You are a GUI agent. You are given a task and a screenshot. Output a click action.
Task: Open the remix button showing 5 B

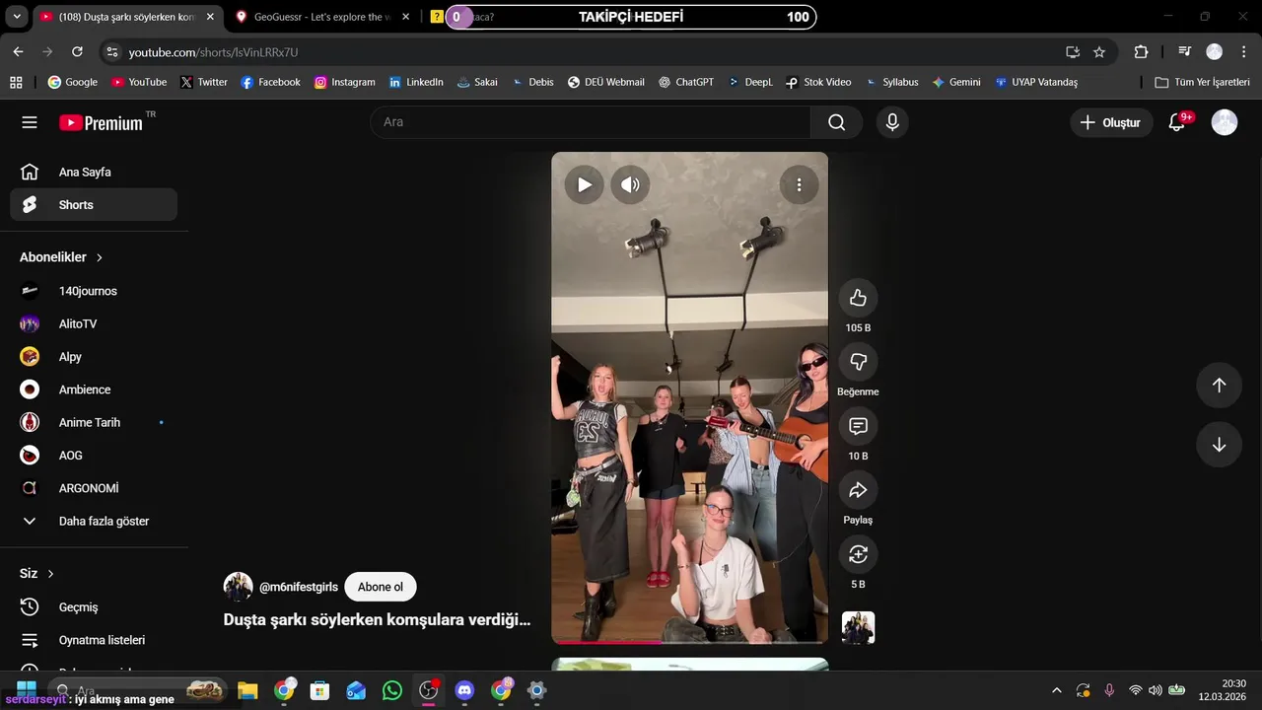coord(858,554)
